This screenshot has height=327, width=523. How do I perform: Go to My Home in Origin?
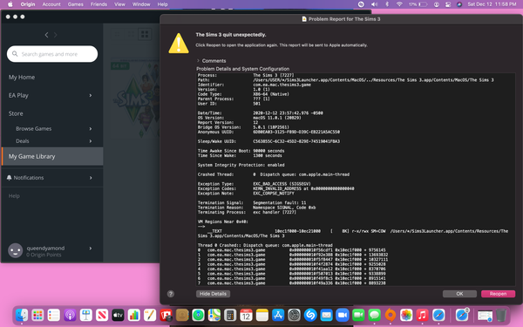[x=22, y=77]
